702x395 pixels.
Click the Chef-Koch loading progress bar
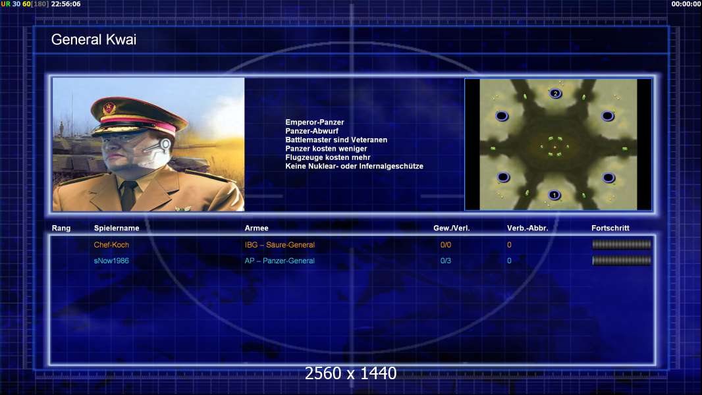click(x=622, y=244)
